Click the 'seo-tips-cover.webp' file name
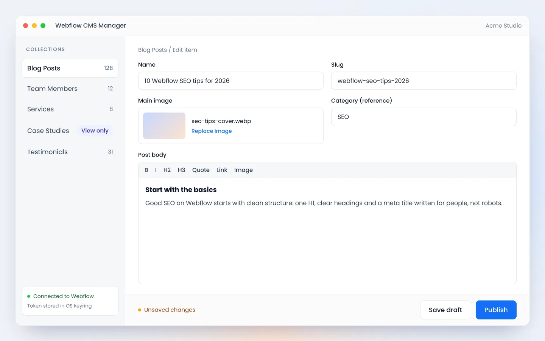Screen dimensions: 545x341 221,121
